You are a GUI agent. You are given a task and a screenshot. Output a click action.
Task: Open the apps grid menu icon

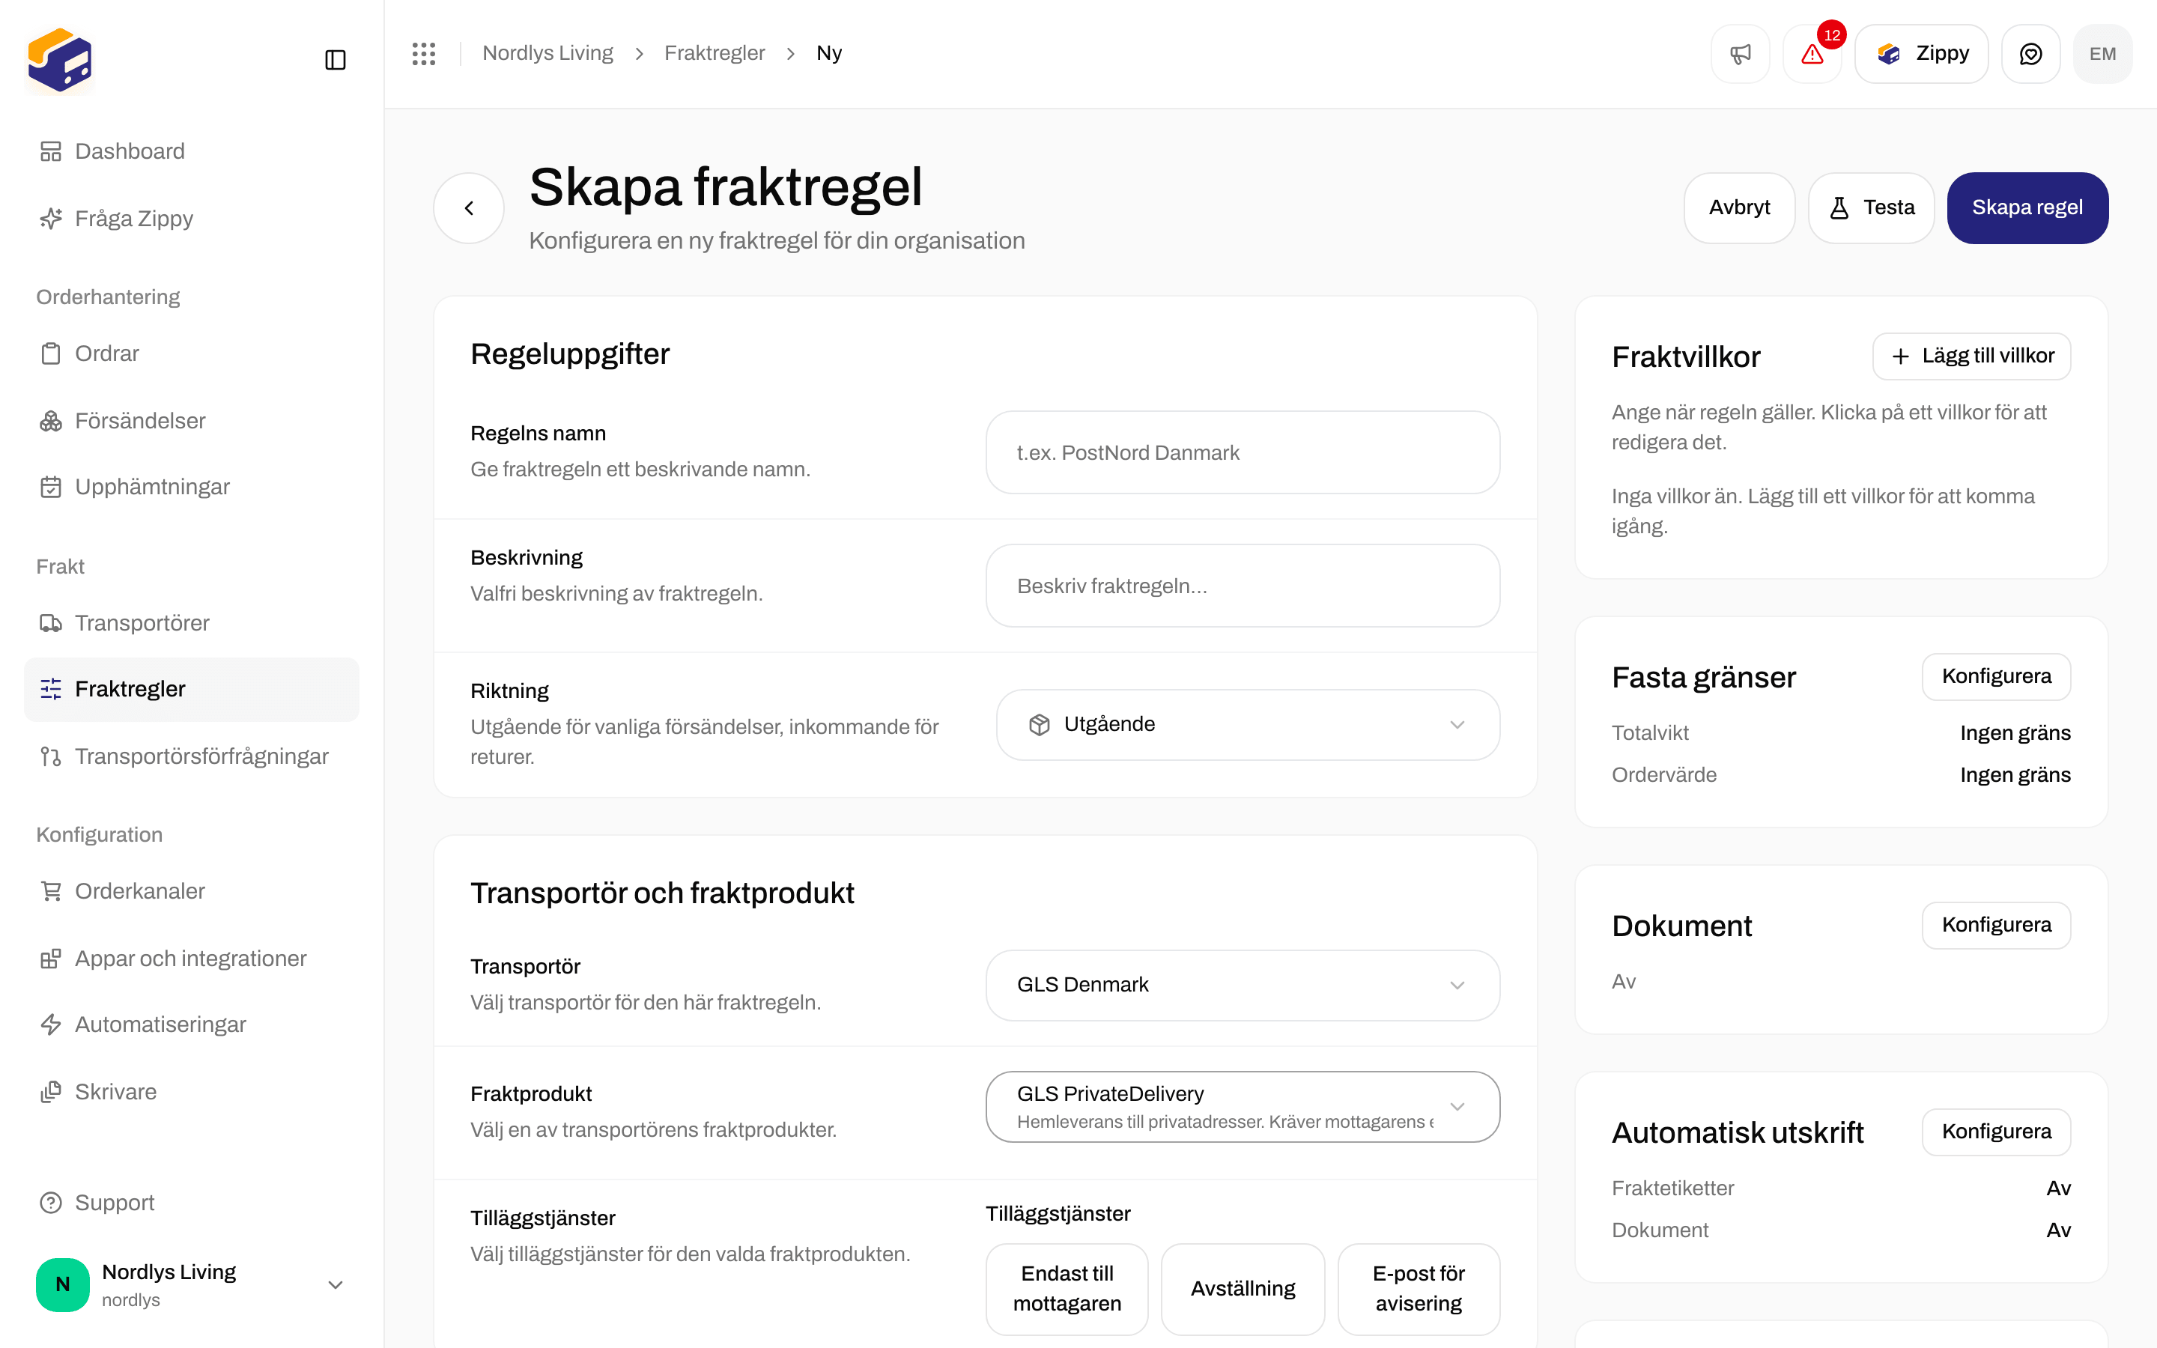(x=423, y=53)
